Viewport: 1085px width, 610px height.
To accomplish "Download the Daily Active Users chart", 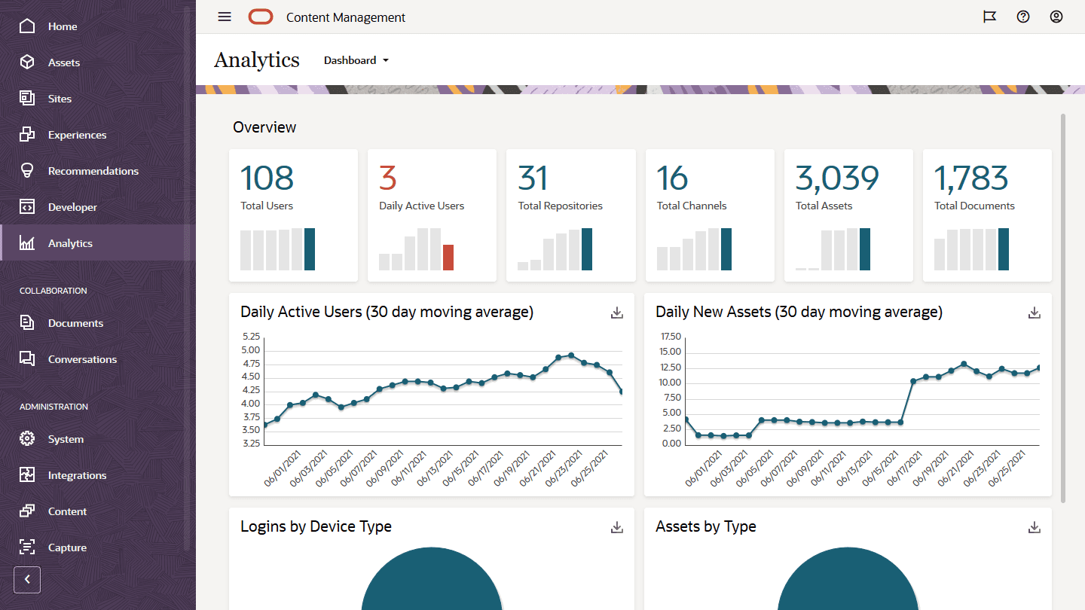I will tap(616, 312).
